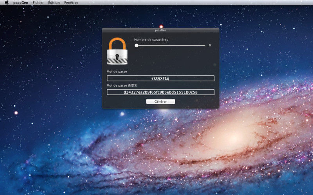Screen dimensions: 313x195
Task: Open the Fichier menu
Action: (x=38, y=3)
